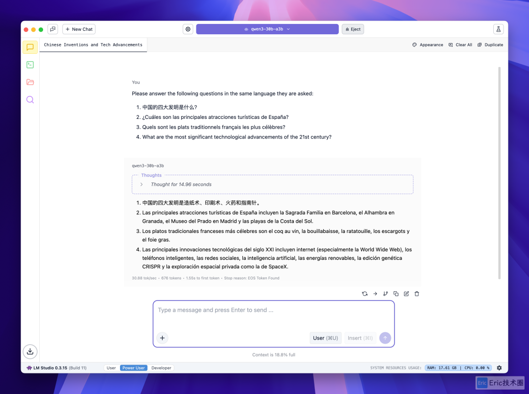Toggle User role button in input box
529x394 pixels.
326,338
